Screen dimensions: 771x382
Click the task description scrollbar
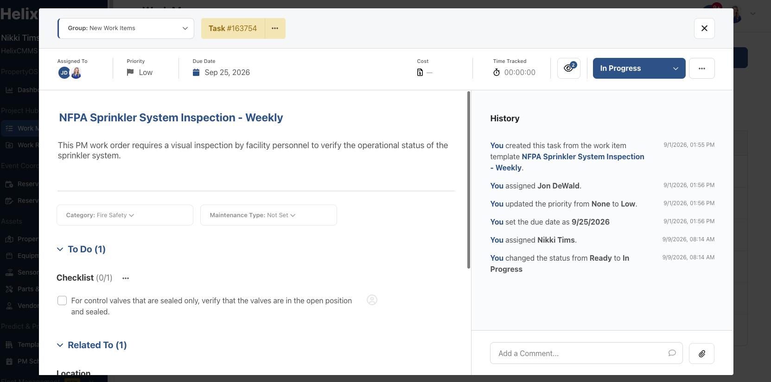click(469, 180)
